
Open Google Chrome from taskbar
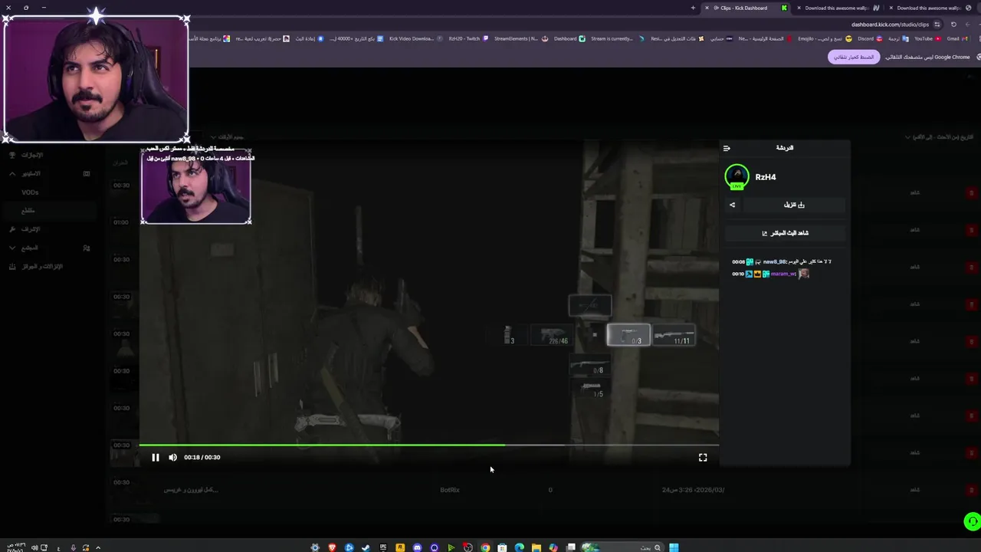(x=485, y=547)
